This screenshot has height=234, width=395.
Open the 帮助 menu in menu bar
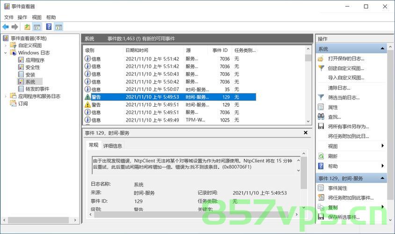pos(51,17)
